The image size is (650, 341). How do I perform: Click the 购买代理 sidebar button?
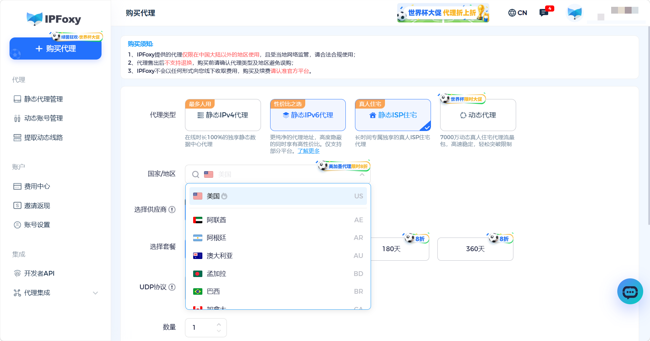pos(56,49)
